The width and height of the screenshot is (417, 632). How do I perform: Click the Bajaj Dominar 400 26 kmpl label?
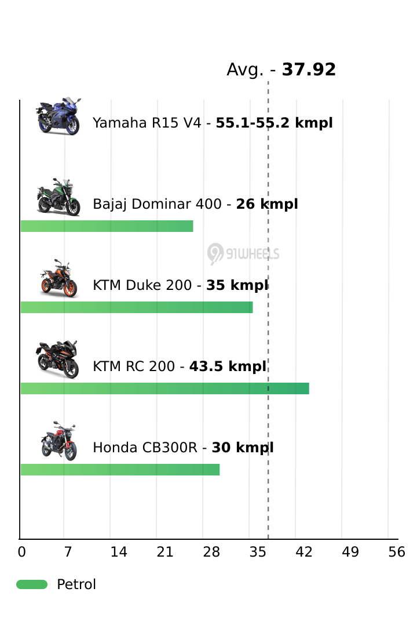pyautogui.click(x=195, y=204)
